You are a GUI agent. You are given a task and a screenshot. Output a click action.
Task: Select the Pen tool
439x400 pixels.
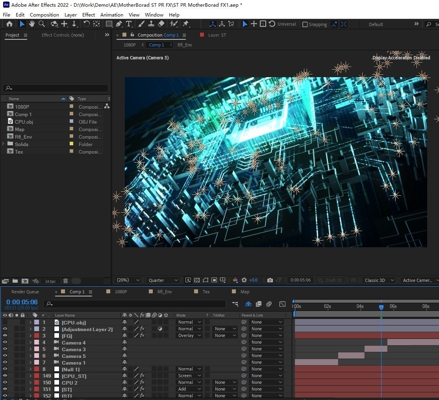tap(119, 24)
